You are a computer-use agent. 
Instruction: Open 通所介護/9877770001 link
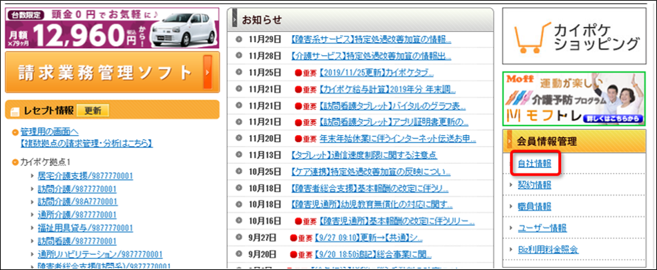point(77,215)
